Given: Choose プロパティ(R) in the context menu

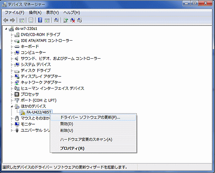Looking at the screenshot, I should point(93,149).
